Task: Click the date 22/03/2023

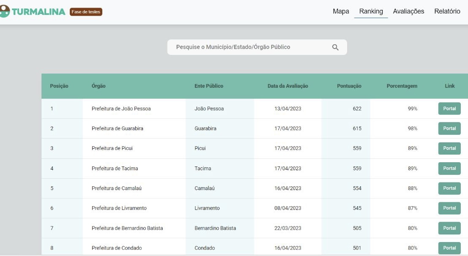Action: pos(288,228)
